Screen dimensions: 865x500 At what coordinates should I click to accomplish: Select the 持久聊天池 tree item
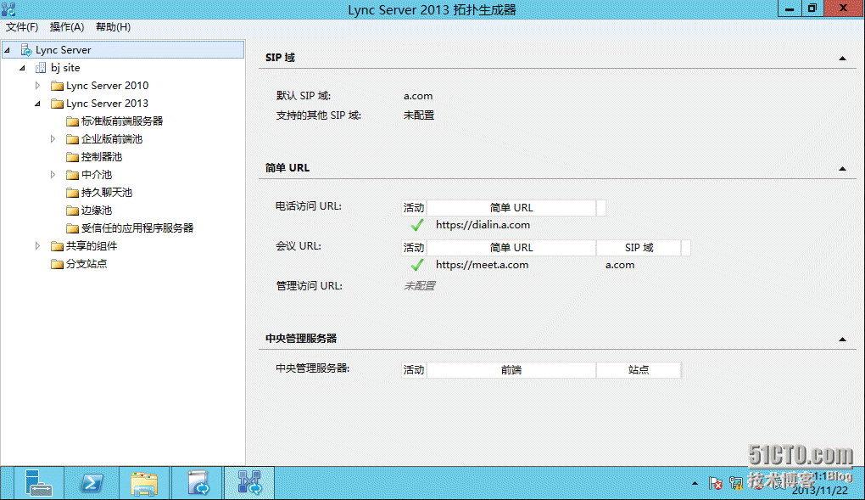pos(107,192)
